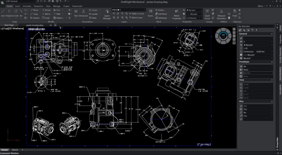
Task: Open the Annotate ribbon tab
Action: 27,6
